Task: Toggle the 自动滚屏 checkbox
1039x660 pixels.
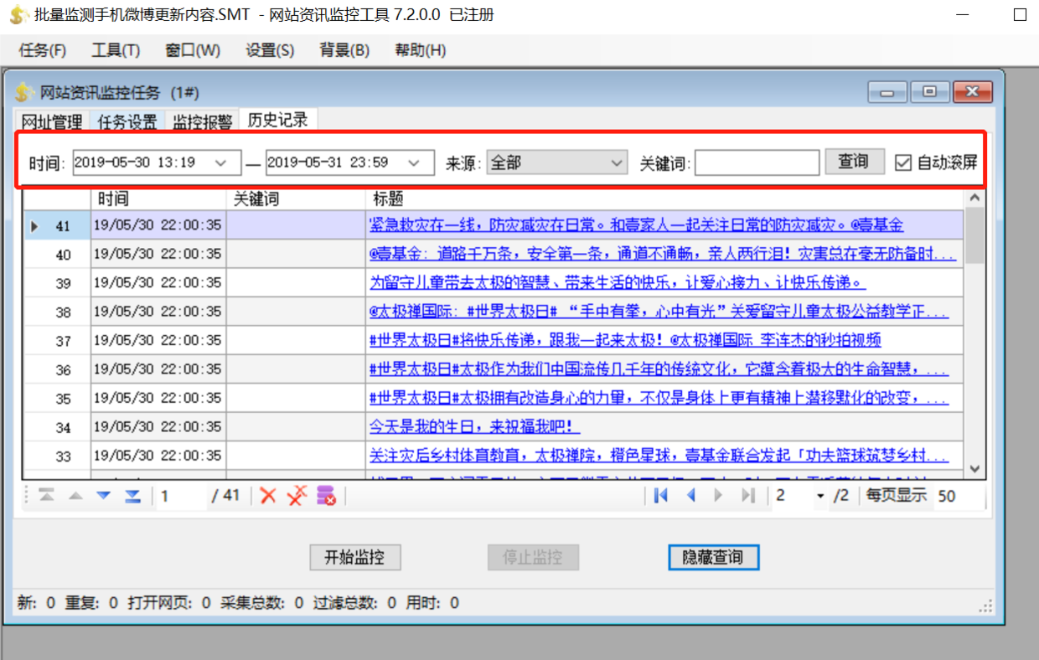Action: tap(902, 162)
